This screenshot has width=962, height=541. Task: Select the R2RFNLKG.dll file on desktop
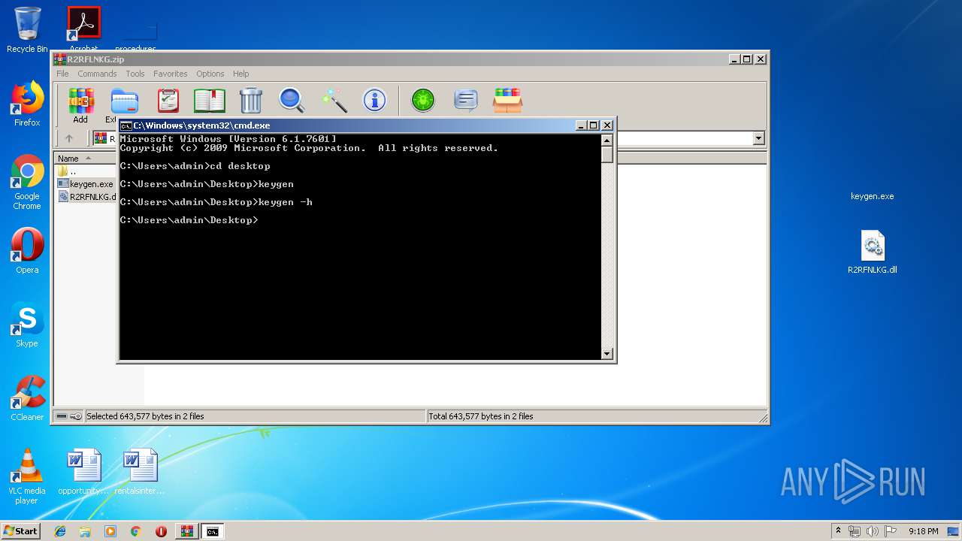click(873, 252)
